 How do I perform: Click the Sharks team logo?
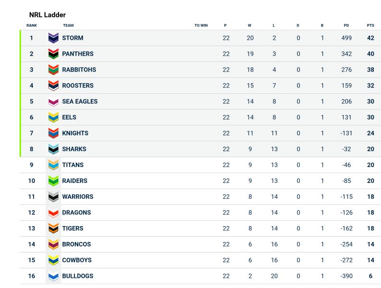point(53,149)
